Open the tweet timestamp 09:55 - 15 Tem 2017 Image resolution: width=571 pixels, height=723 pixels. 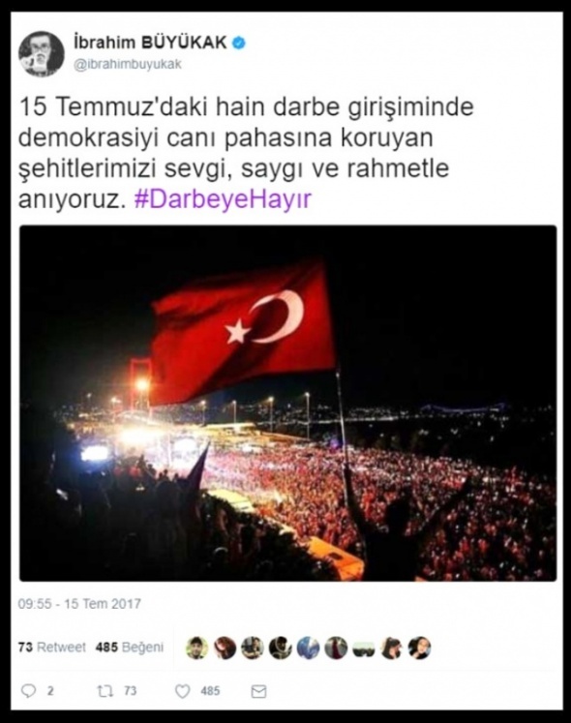click(79, 604)
